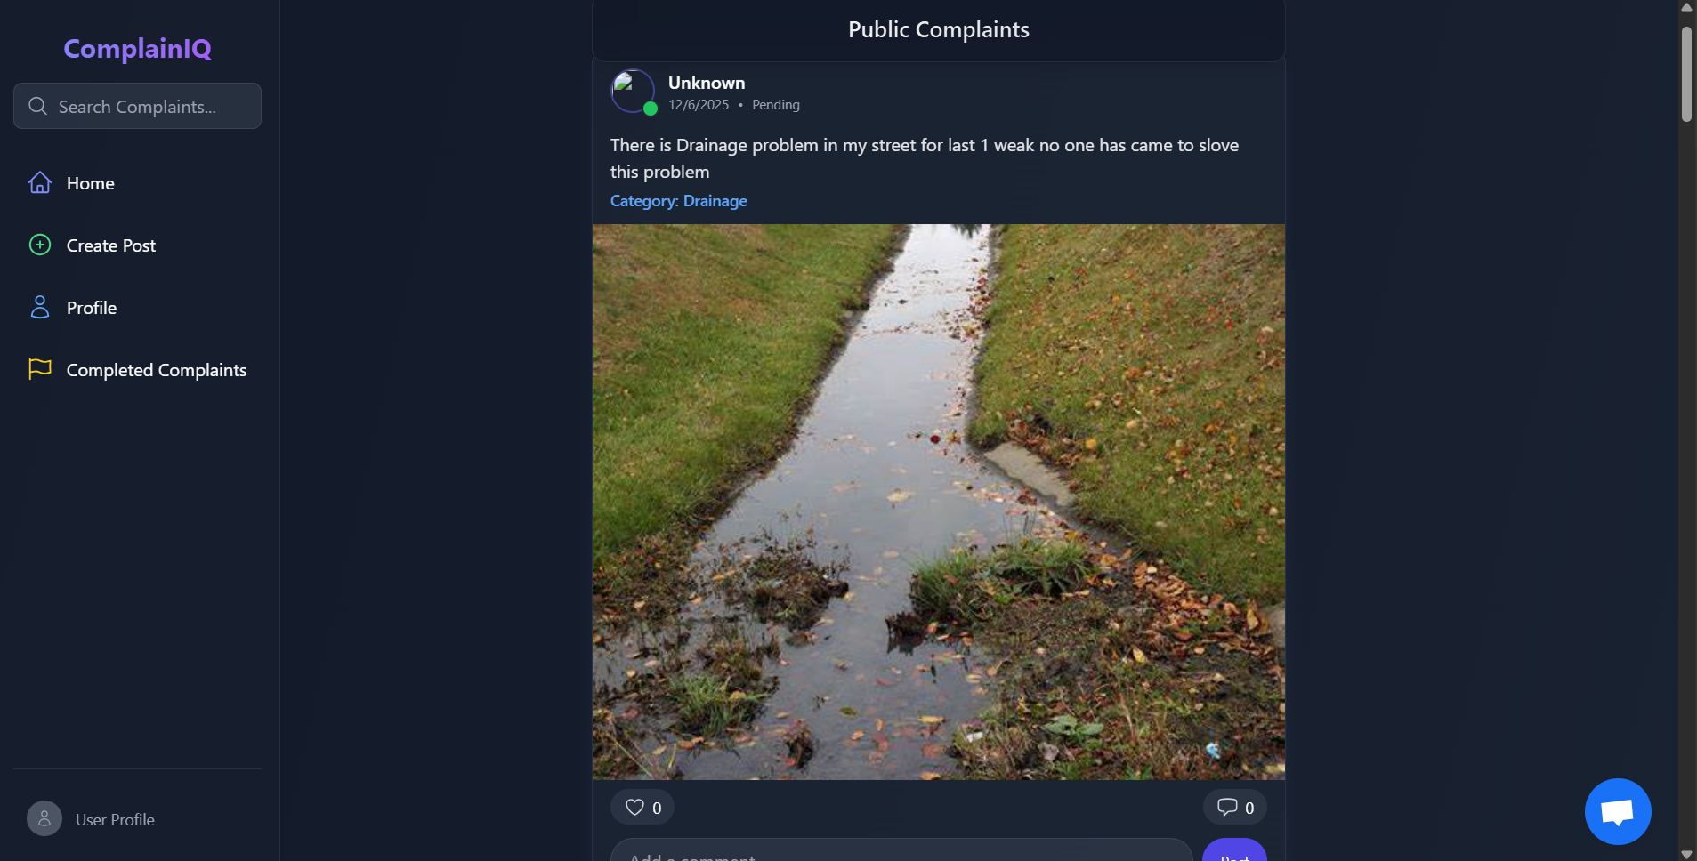Image resolution: width=1697 pixels, height=861 pixels.
Task: Click the Add a comment field
Action: [901, 851]
